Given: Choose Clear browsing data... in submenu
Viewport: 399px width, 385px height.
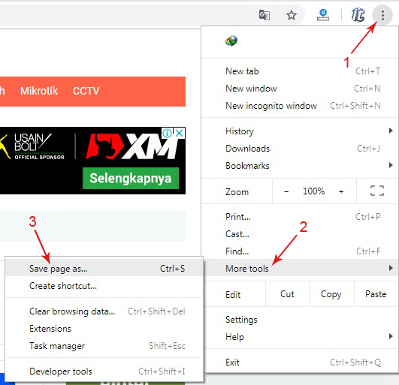Looking at the screenshot, I should (104, 311).
